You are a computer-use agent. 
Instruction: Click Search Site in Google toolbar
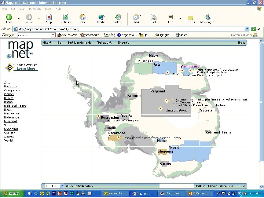pos(89,35)
